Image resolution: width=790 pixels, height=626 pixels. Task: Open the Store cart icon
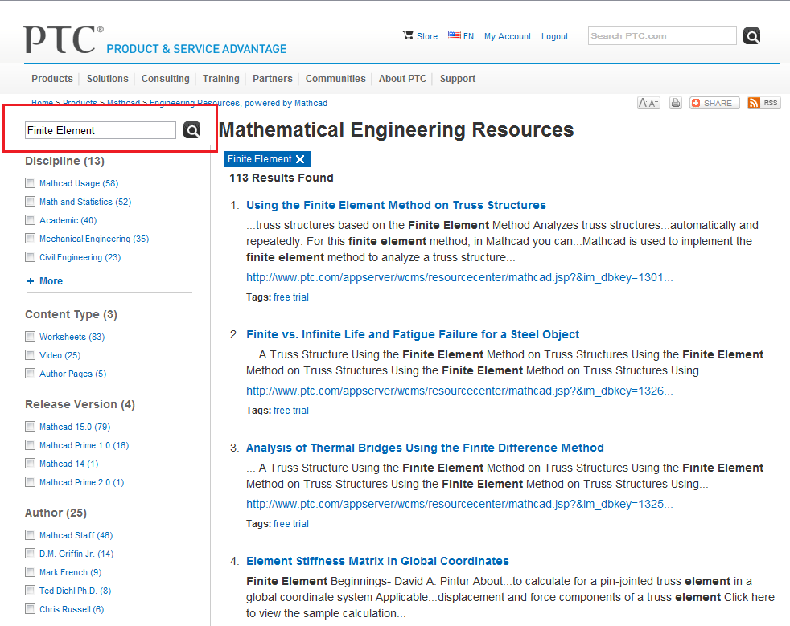tap(408, 35)
